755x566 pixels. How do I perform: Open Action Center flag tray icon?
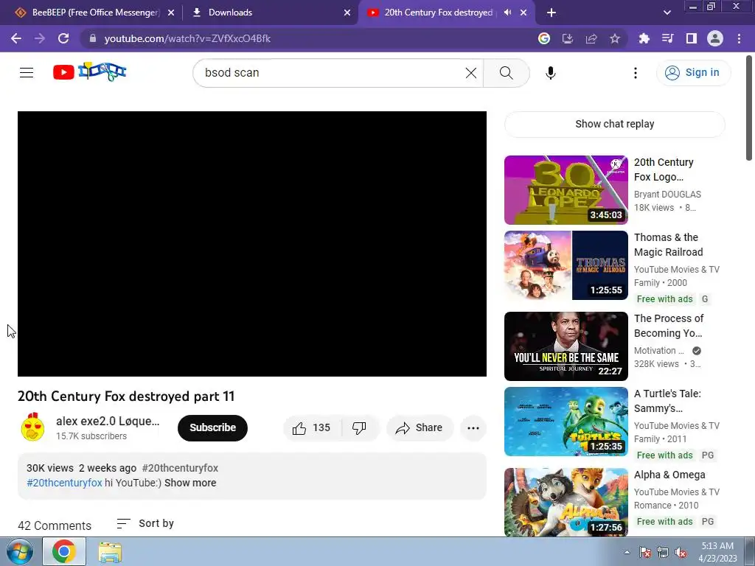pos(644,553)
